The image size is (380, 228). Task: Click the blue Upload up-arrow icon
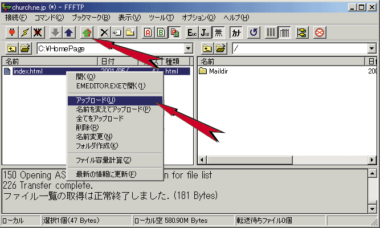click(69, 32)
